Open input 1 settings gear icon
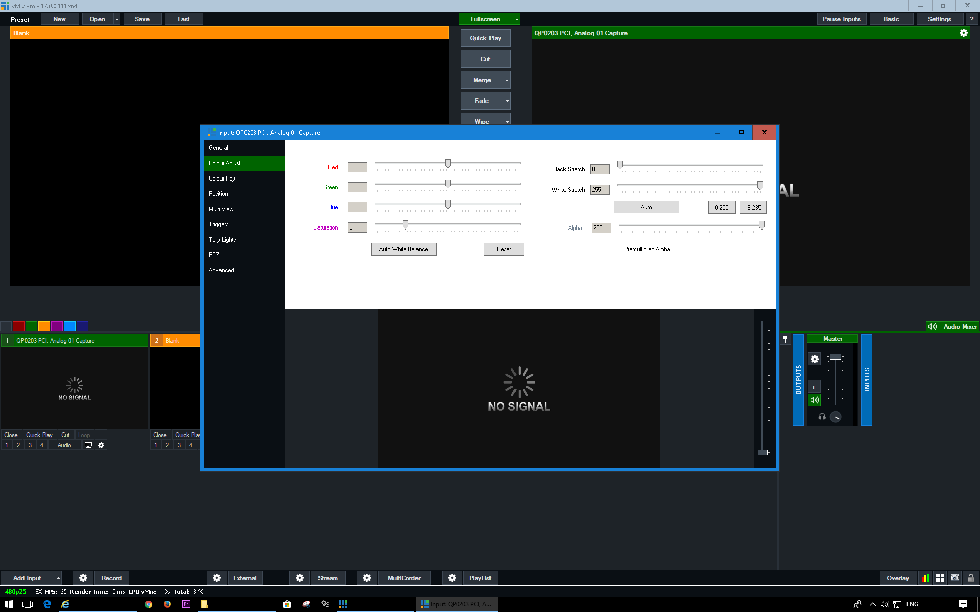 point(101,445)
